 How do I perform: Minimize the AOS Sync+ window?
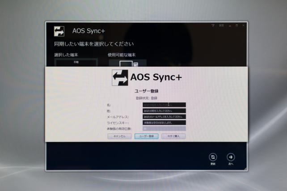click(230, 25)
